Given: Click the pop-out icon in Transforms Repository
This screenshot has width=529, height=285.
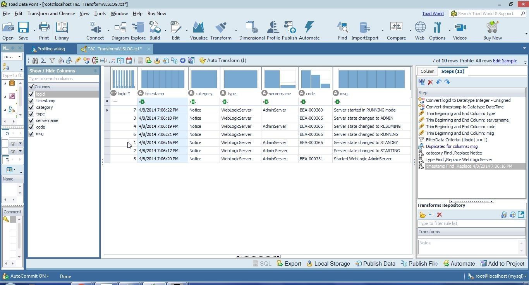Looking at the screenshot, I should coord(521,215).
